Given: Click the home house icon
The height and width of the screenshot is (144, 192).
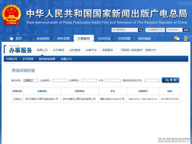Looking at the screenshot, I should (12, 39).
